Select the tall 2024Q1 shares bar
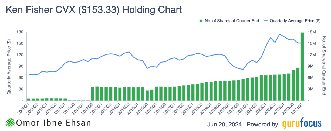331x131 pixels. coord(302,66)
